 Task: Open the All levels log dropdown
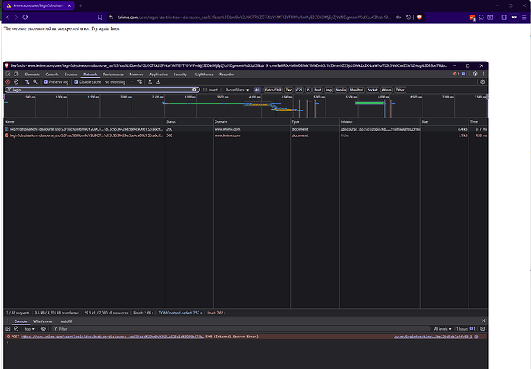[x=442, y=329]
